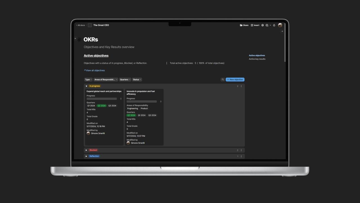Click the search icon beside New objective
The image size is (360, 203).
coord(223,80)
